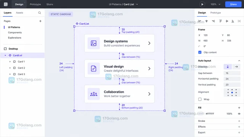Open the Card List file title dropdown
The image size is (244, 137).
click(137, 4)
